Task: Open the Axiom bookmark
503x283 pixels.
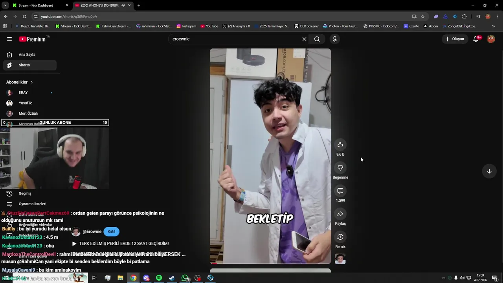Action: tap(431, 26)
